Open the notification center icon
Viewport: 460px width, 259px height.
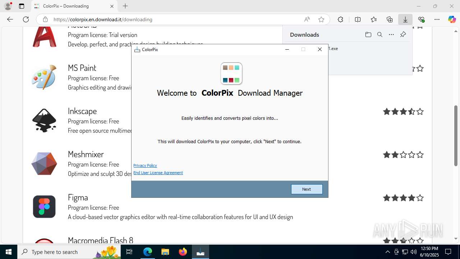(448, 252)
